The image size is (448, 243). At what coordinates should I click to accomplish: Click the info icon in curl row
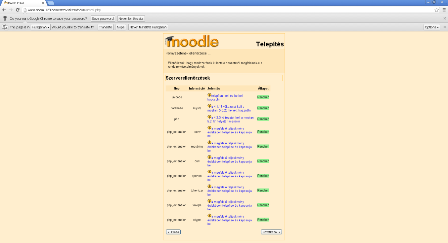pyautogui.click(x=209, y=157)
